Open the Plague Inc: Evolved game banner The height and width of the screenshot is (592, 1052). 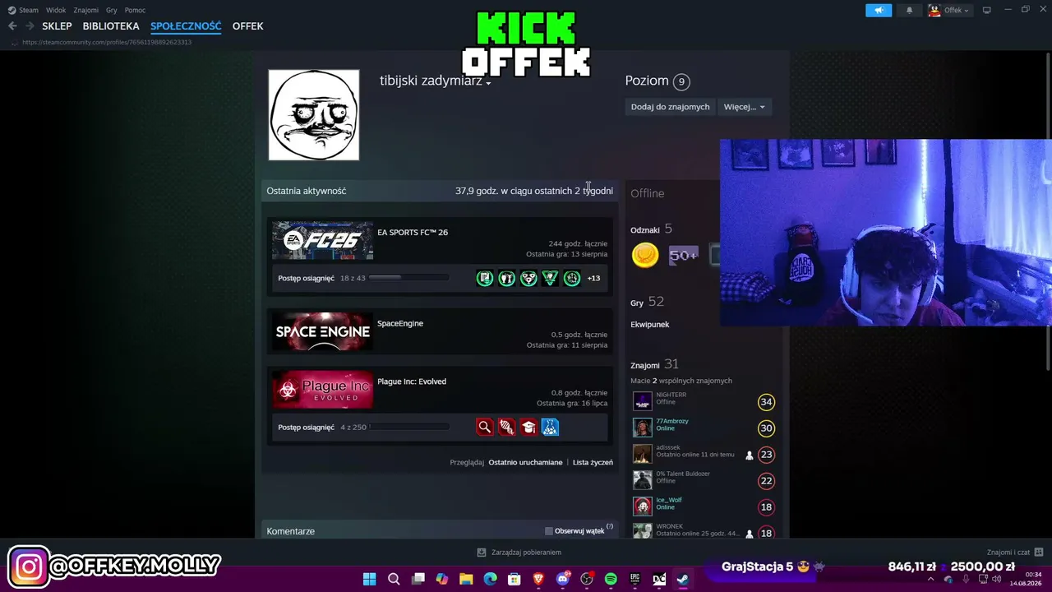(323, 390)
